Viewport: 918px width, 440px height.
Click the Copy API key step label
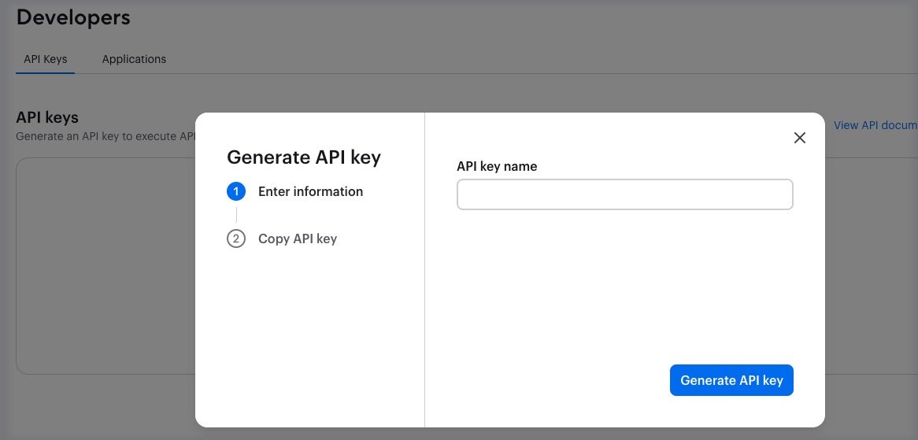pyautogui.click(x=298, y=238)
